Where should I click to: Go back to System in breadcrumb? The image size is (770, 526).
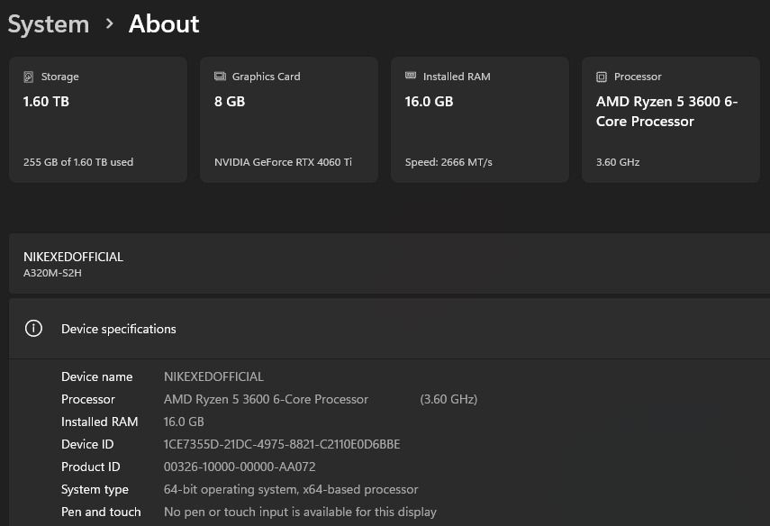pos(49,24)
